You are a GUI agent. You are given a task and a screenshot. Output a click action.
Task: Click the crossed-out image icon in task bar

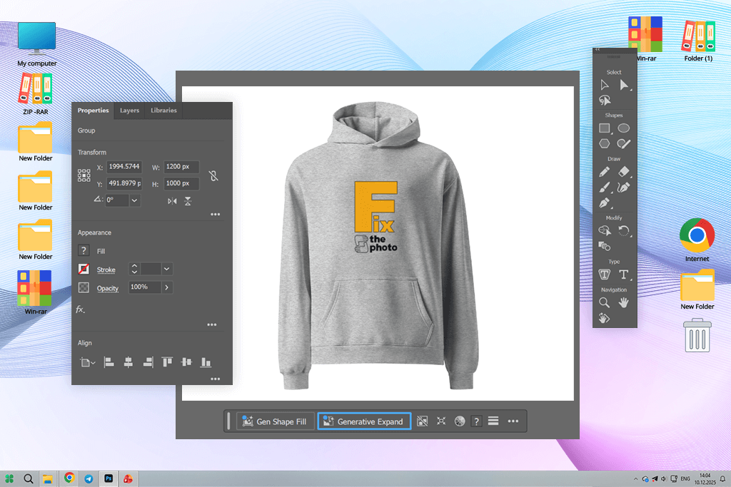click(x=422, y=421)
